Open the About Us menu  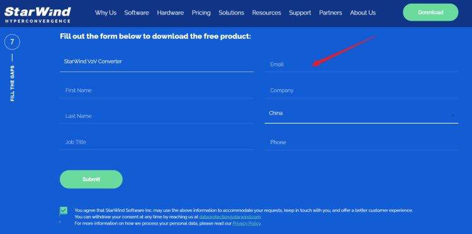coord(362,13)
